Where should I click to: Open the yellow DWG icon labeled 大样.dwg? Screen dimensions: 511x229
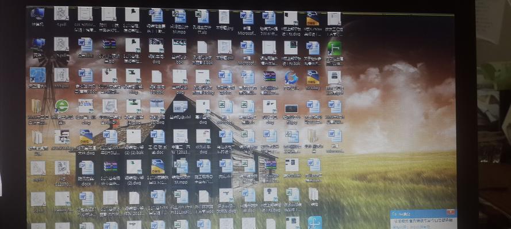click(86, 137)
